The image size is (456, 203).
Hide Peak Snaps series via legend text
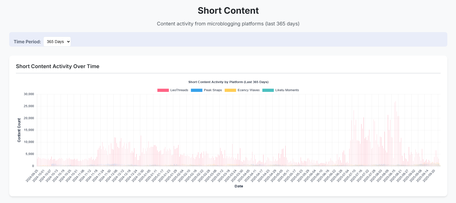pos(213,90)
